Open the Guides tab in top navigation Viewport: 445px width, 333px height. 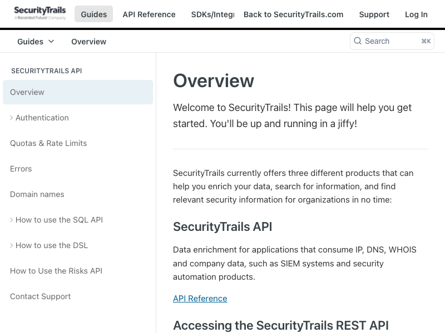93,14
